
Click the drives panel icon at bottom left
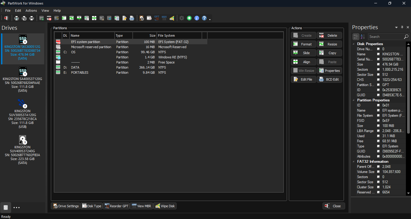(x=5, y=207)
